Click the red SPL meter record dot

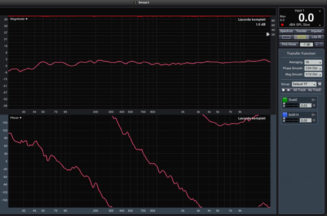(x=282, y=25)
